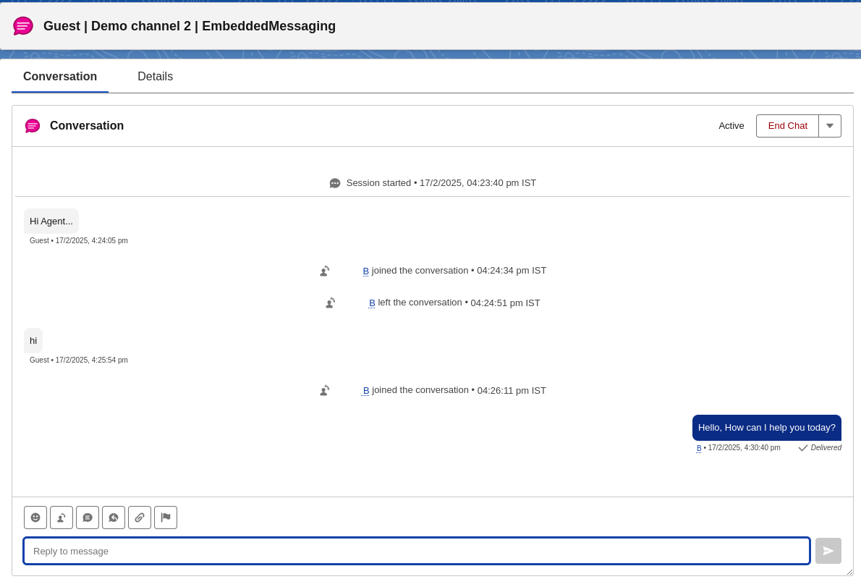
Task: Click the resize handle at panel bottom-right corner
Action: 849,572
